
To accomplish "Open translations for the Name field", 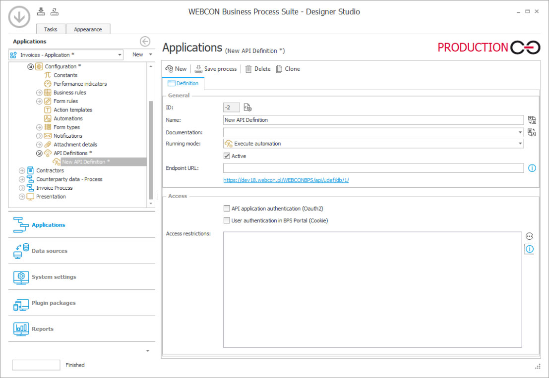I will (x=532, y=120).
